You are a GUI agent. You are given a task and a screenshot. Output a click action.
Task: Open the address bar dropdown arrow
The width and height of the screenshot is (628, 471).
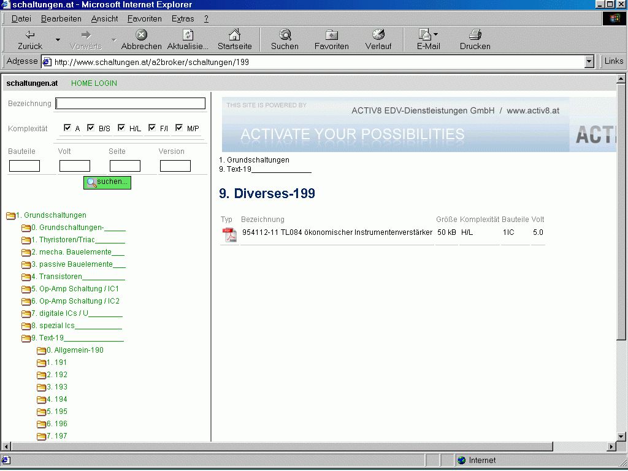pos(589,62)
